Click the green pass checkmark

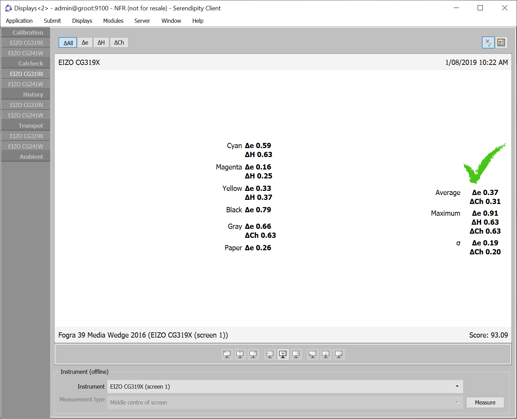pos(485,163)
